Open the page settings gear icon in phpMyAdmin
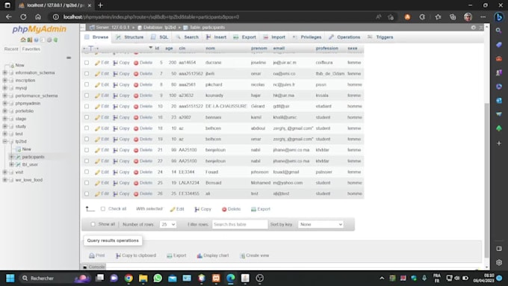This screenshot has height=286, width=508. [474, 28]
